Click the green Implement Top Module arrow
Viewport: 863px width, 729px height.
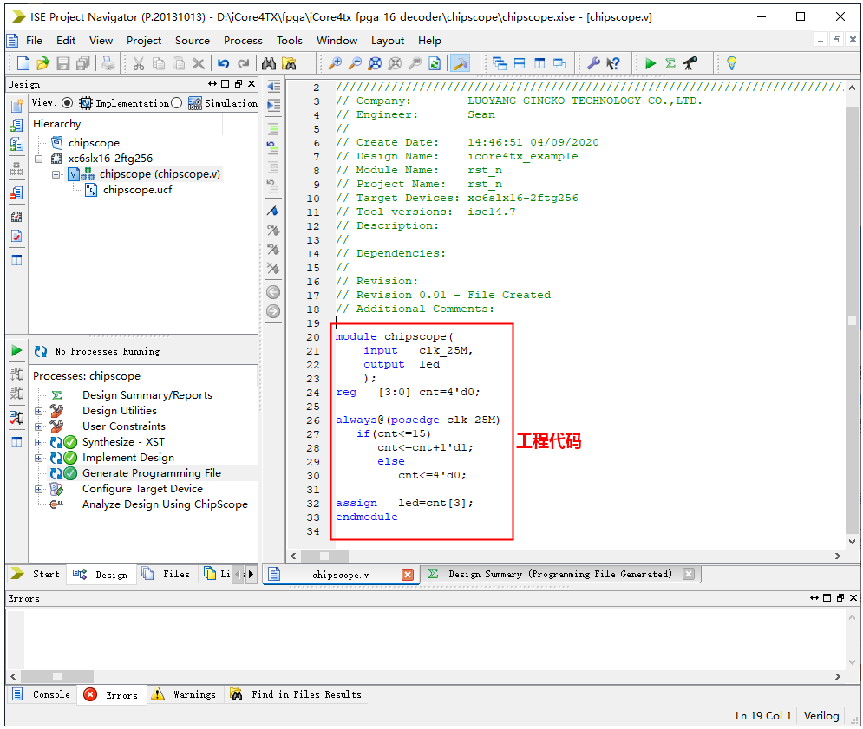650,63
